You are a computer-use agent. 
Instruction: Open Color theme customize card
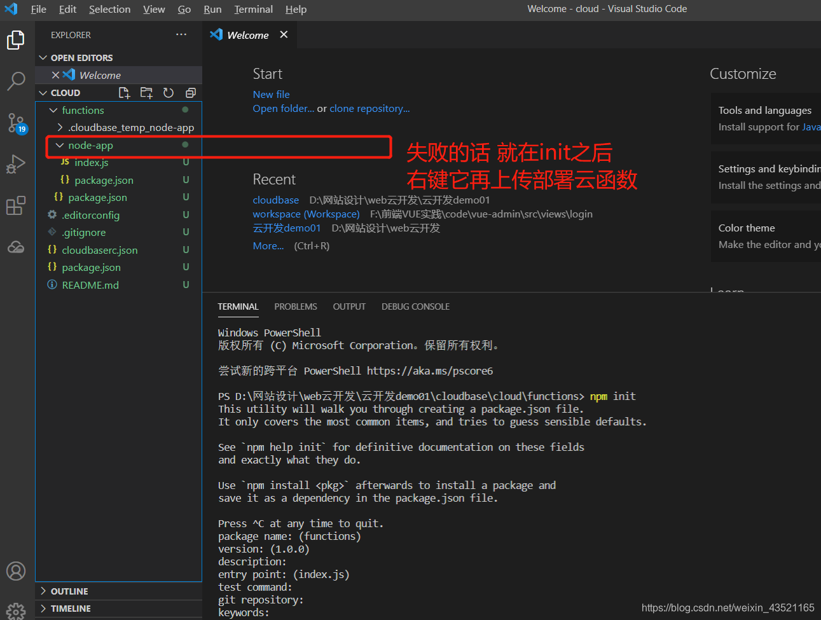tap(766, 236)
